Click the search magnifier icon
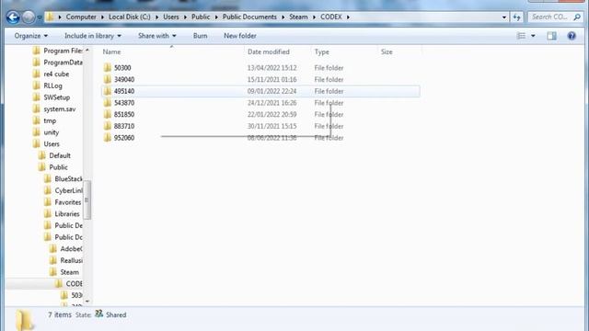Screen dimensions: 589x331 (577, 17)
